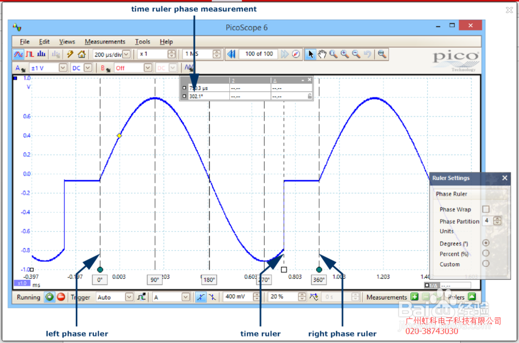Open the Views menu
This screenshot has height=343, width=519.
click(67, 41)
